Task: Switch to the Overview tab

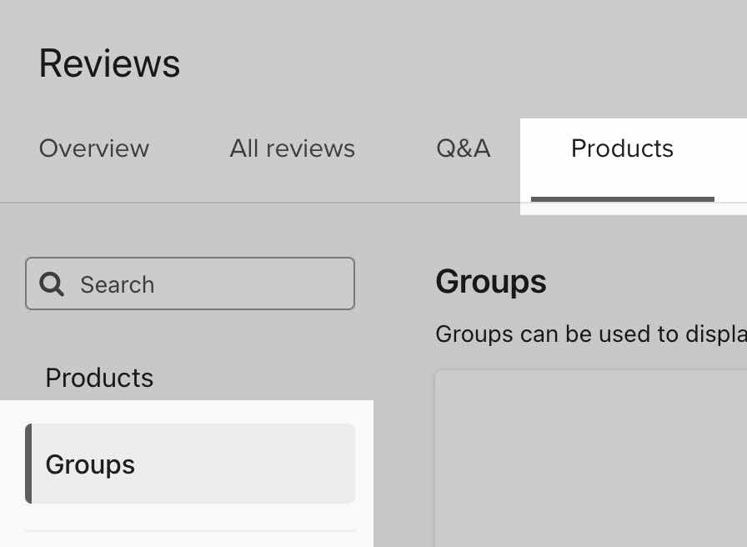Action: (93, 148)
